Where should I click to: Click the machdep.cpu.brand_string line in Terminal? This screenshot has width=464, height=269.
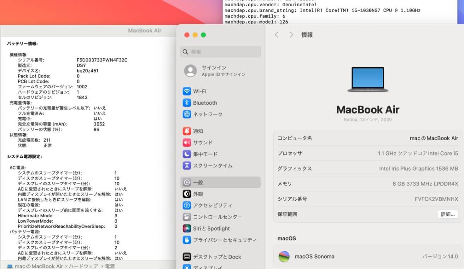322,10
